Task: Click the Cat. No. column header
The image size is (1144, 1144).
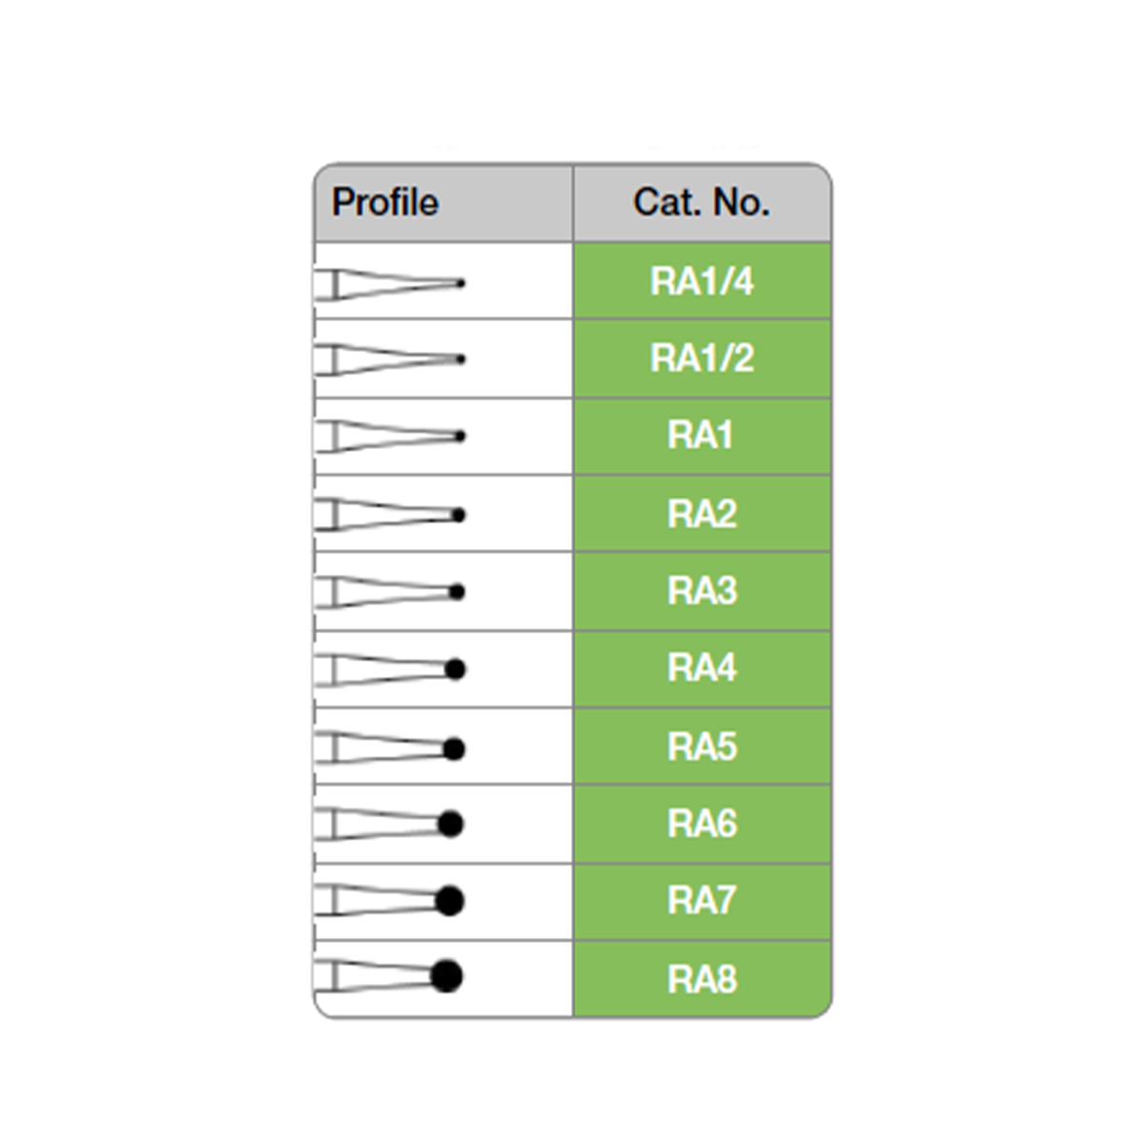Action: [x=702, y=202]
